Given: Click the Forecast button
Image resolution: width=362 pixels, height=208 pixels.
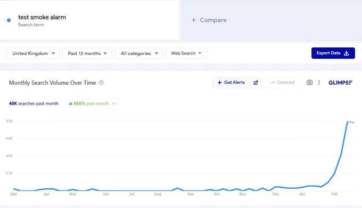Looking at the screenshot, I should [283, 82].
